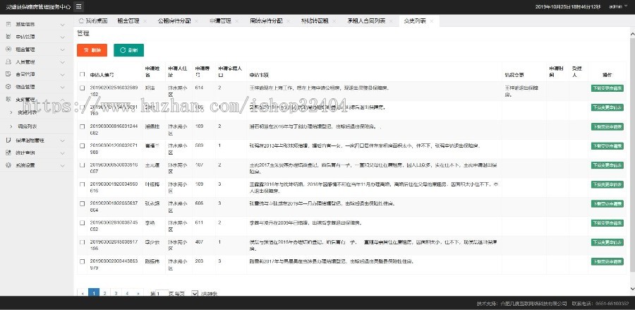
Task: Switch to the 我的桌面 tab
Action: (92, 21)
